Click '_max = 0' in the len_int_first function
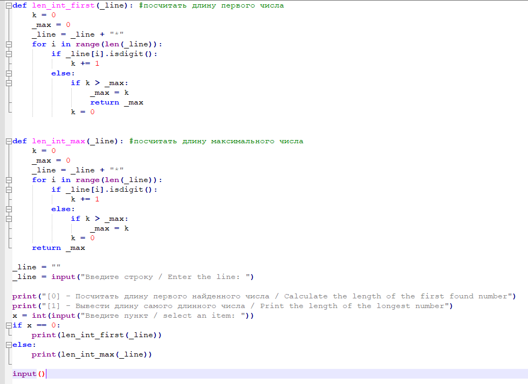 pos(51,25)
